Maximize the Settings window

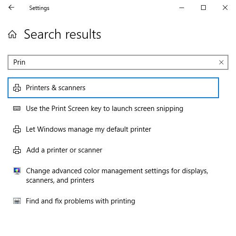coord(203,8)
